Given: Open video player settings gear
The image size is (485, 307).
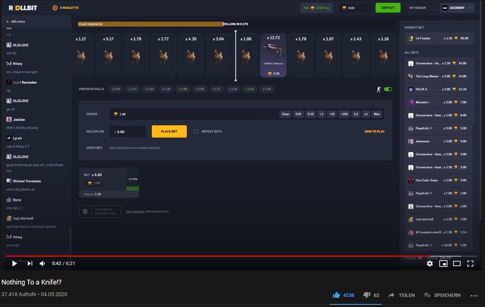Looking at the screenshot, I should 430,263.
